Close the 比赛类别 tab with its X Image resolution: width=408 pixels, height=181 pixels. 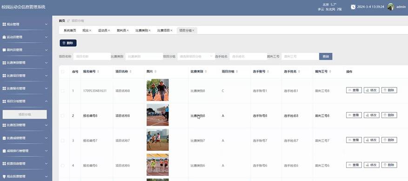pyautogui.click(x=150, y=30)
